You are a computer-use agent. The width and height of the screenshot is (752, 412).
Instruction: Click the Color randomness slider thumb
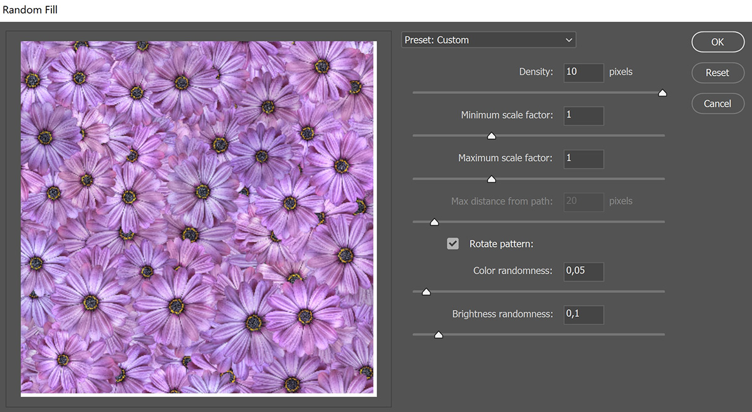(x=427, y=291)
